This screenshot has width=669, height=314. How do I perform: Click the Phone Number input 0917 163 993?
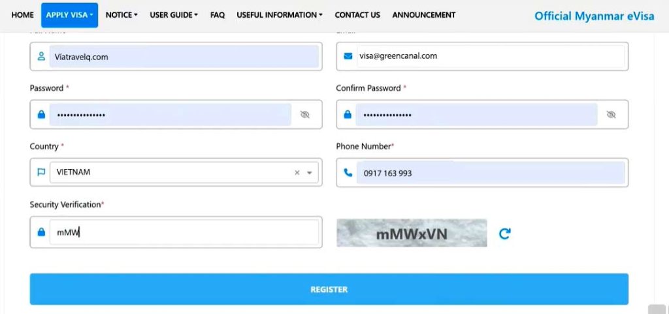[491, 172]
